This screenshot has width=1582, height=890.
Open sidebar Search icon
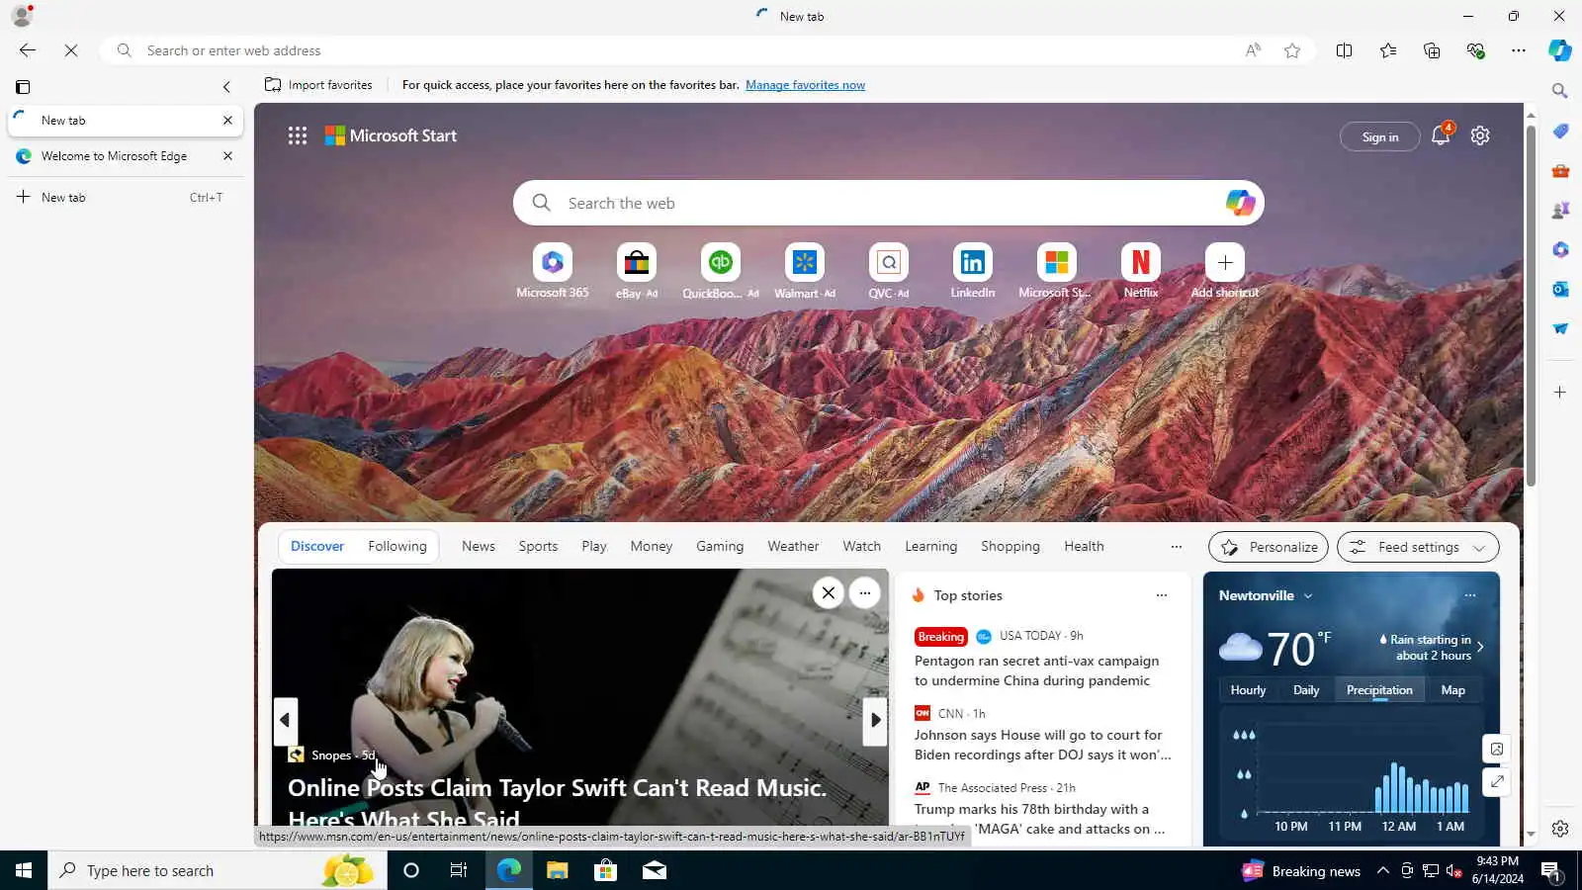point(1560,91)
